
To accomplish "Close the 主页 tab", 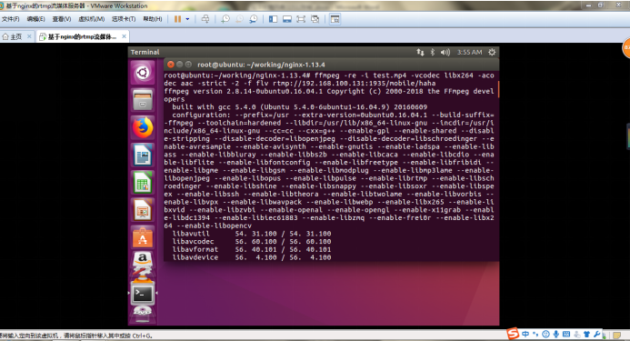I will [x=29, y=36].
